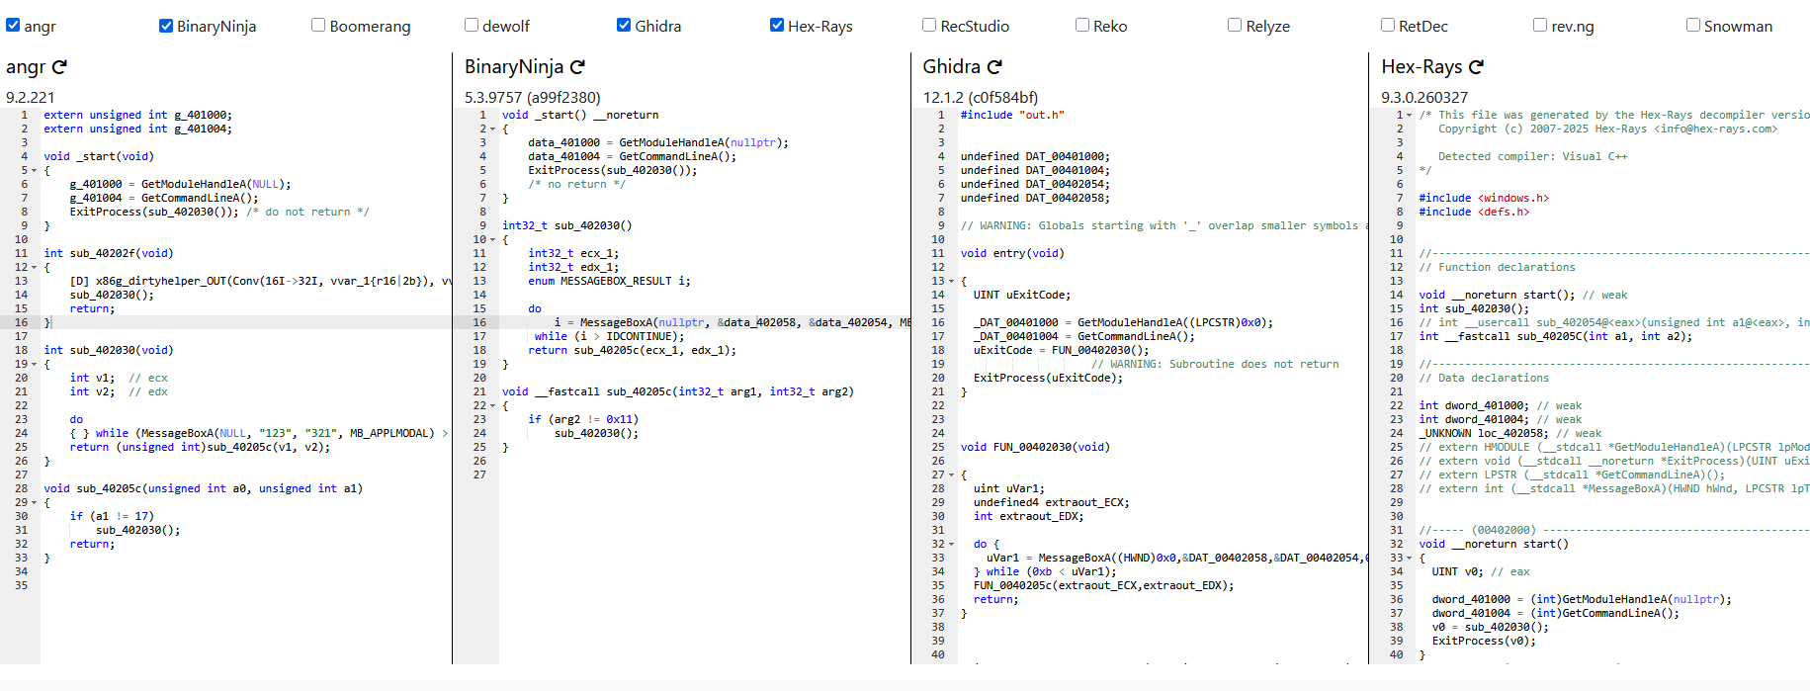Viewport: 1810px width, 691px height.
Task: Collapse the fold at Ghidra line 27
Action: click(x=952, y=475)
